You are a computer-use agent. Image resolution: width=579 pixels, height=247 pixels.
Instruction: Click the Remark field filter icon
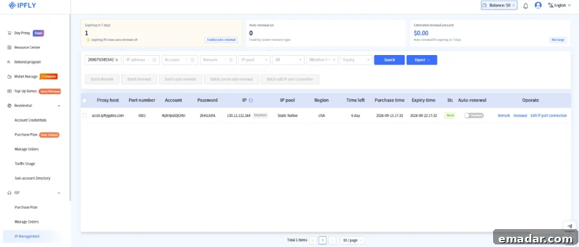(x=231, y=60)
